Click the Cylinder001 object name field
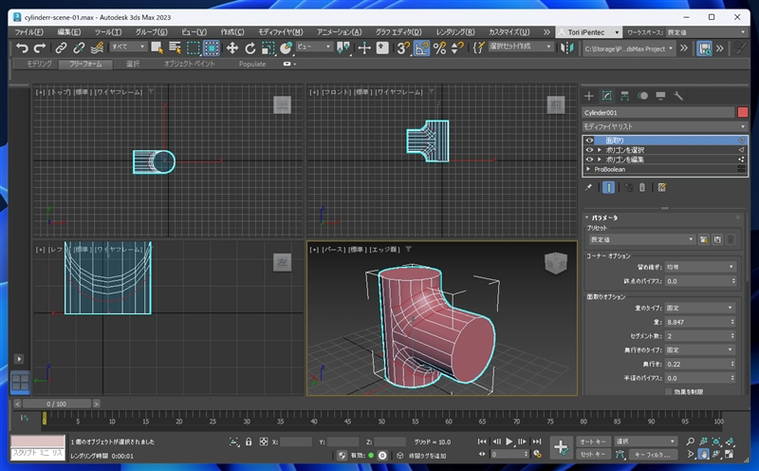Viewport: 759px width, 471px height. [x=657, y=112]
